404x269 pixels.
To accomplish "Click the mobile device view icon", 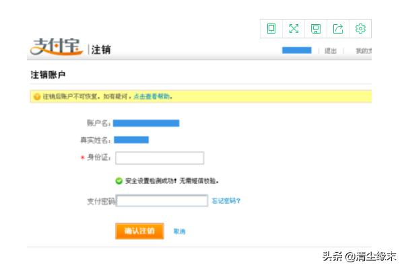I will 271,28.
